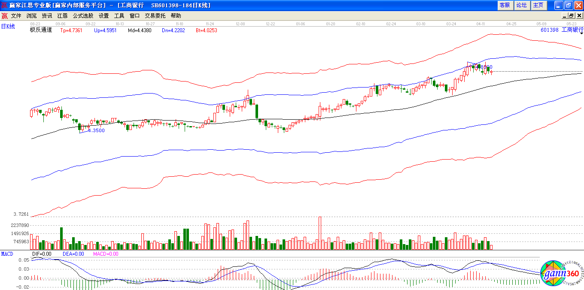584x290 pixels.
Task: Click the 0.05 MACD axis label
Action: [x=24, y=260]
